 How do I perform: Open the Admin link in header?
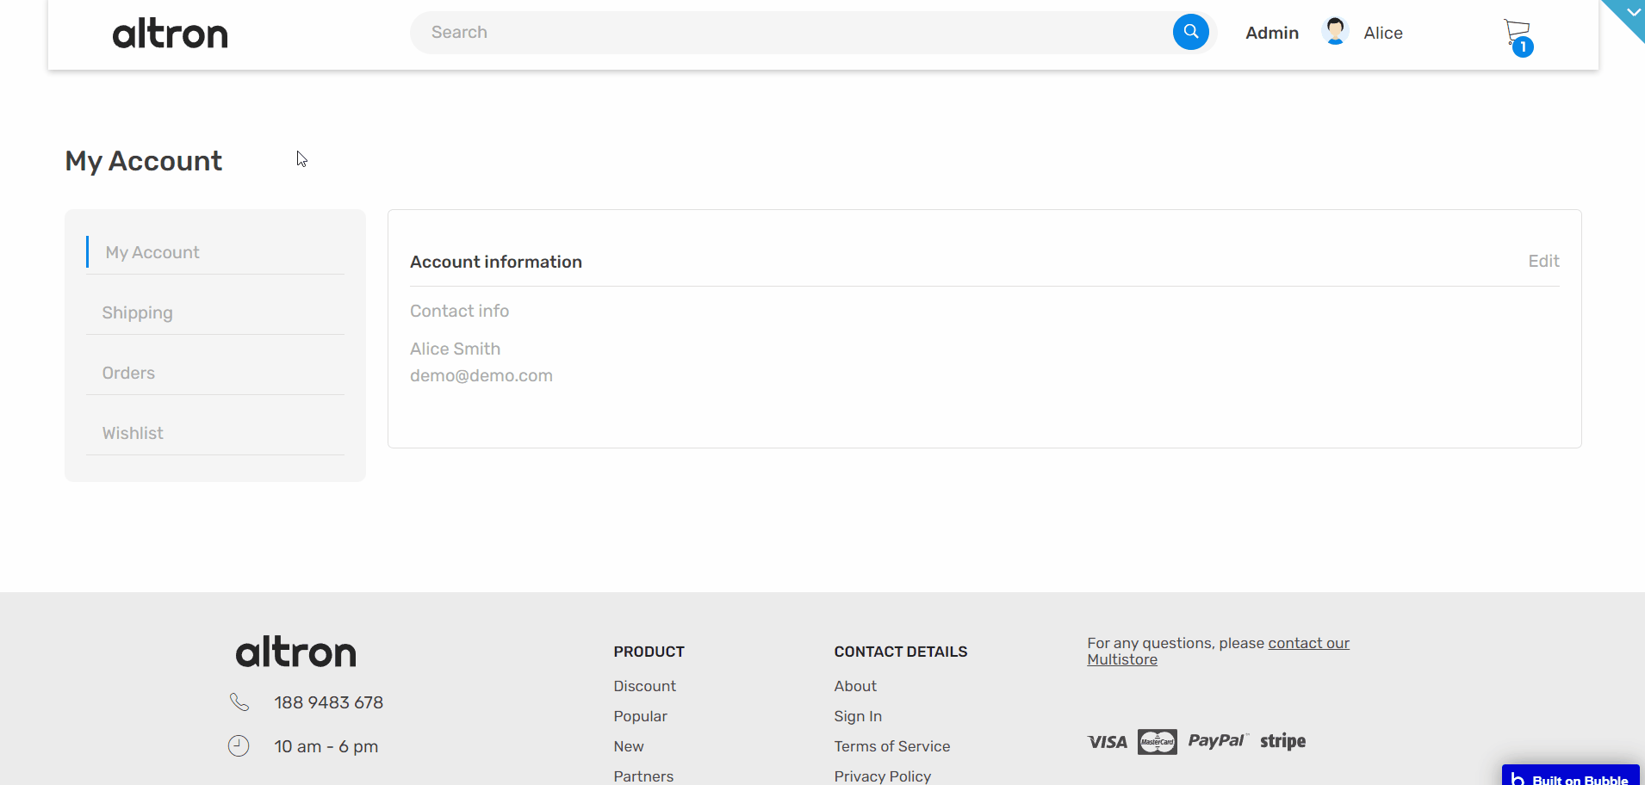click(x=1272, y=33)
